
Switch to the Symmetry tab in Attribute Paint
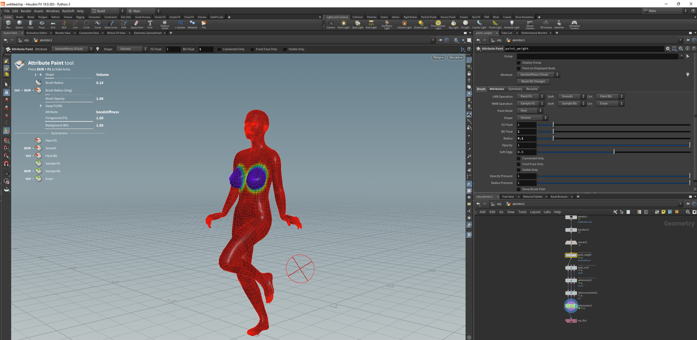tap(515, 89)
